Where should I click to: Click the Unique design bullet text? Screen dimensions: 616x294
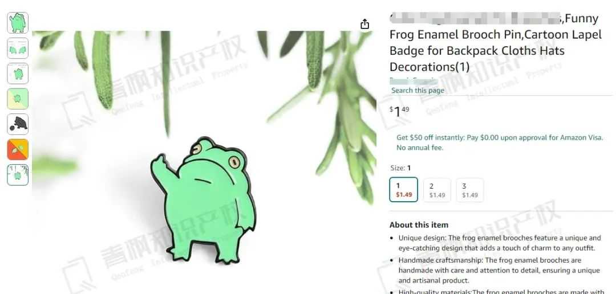pyautogui.click(x=500, y=243)
